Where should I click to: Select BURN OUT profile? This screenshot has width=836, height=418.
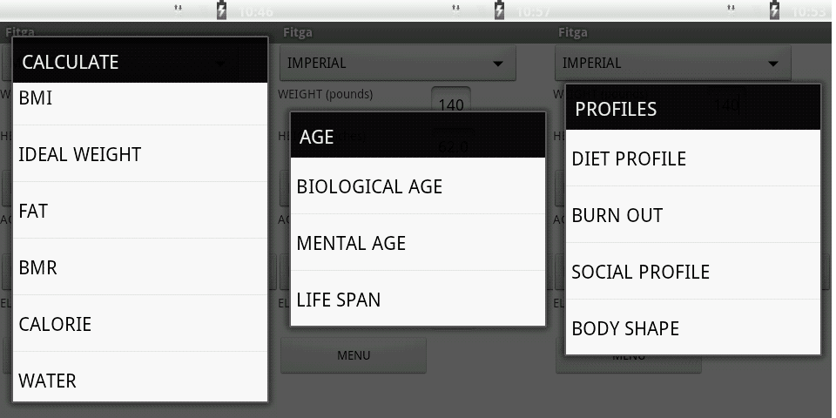point(693,215)
